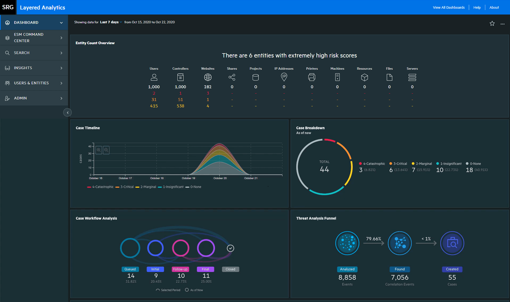Select the Selected Period radio button
Screen dimensions: 510x302
157,290
